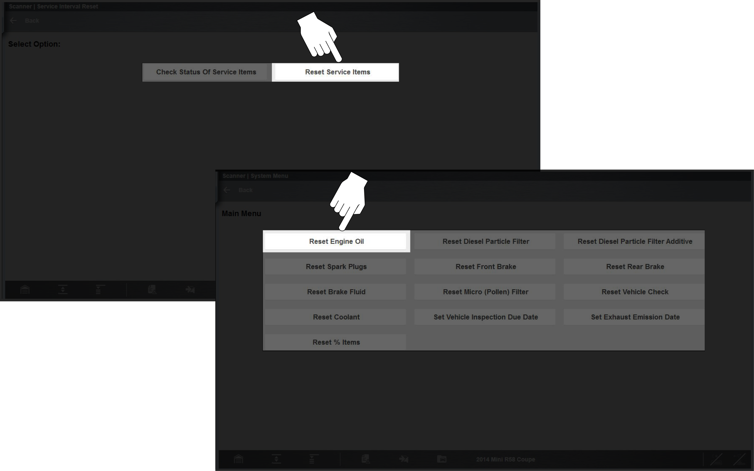Click document warning icon in System Menu toolbar
This screenshot has width=754, height=471.
click(366, 459)
